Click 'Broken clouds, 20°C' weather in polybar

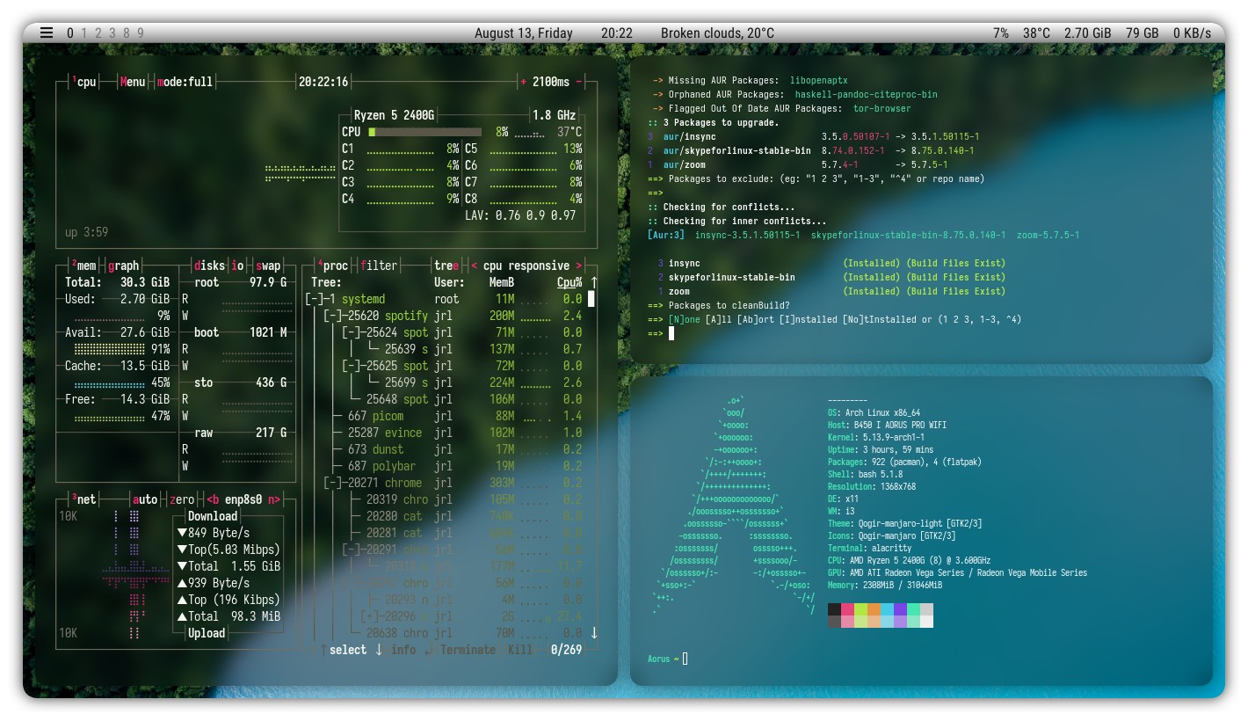(717, 33)
